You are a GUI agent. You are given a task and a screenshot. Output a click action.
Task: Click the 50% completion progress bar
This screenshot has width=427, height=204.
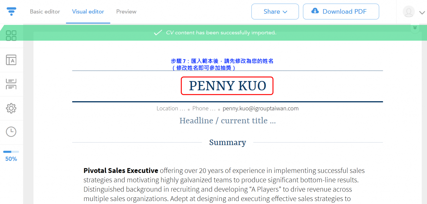(11, 152)
